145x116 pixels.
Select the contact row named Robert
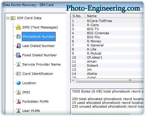107,66
